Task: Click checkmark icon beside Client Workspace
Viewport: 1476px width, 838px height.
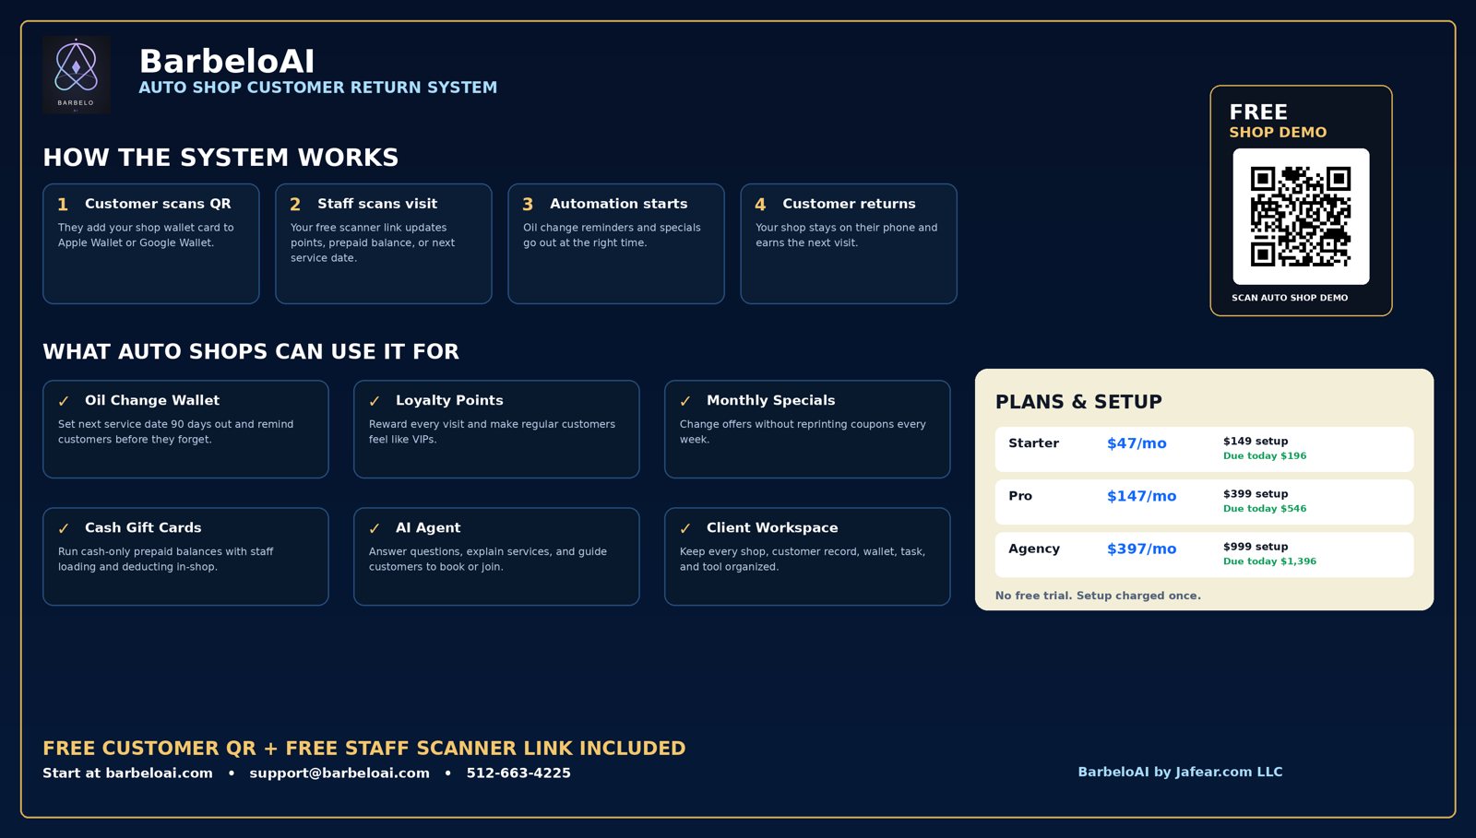Action: [x=685, y=528]
